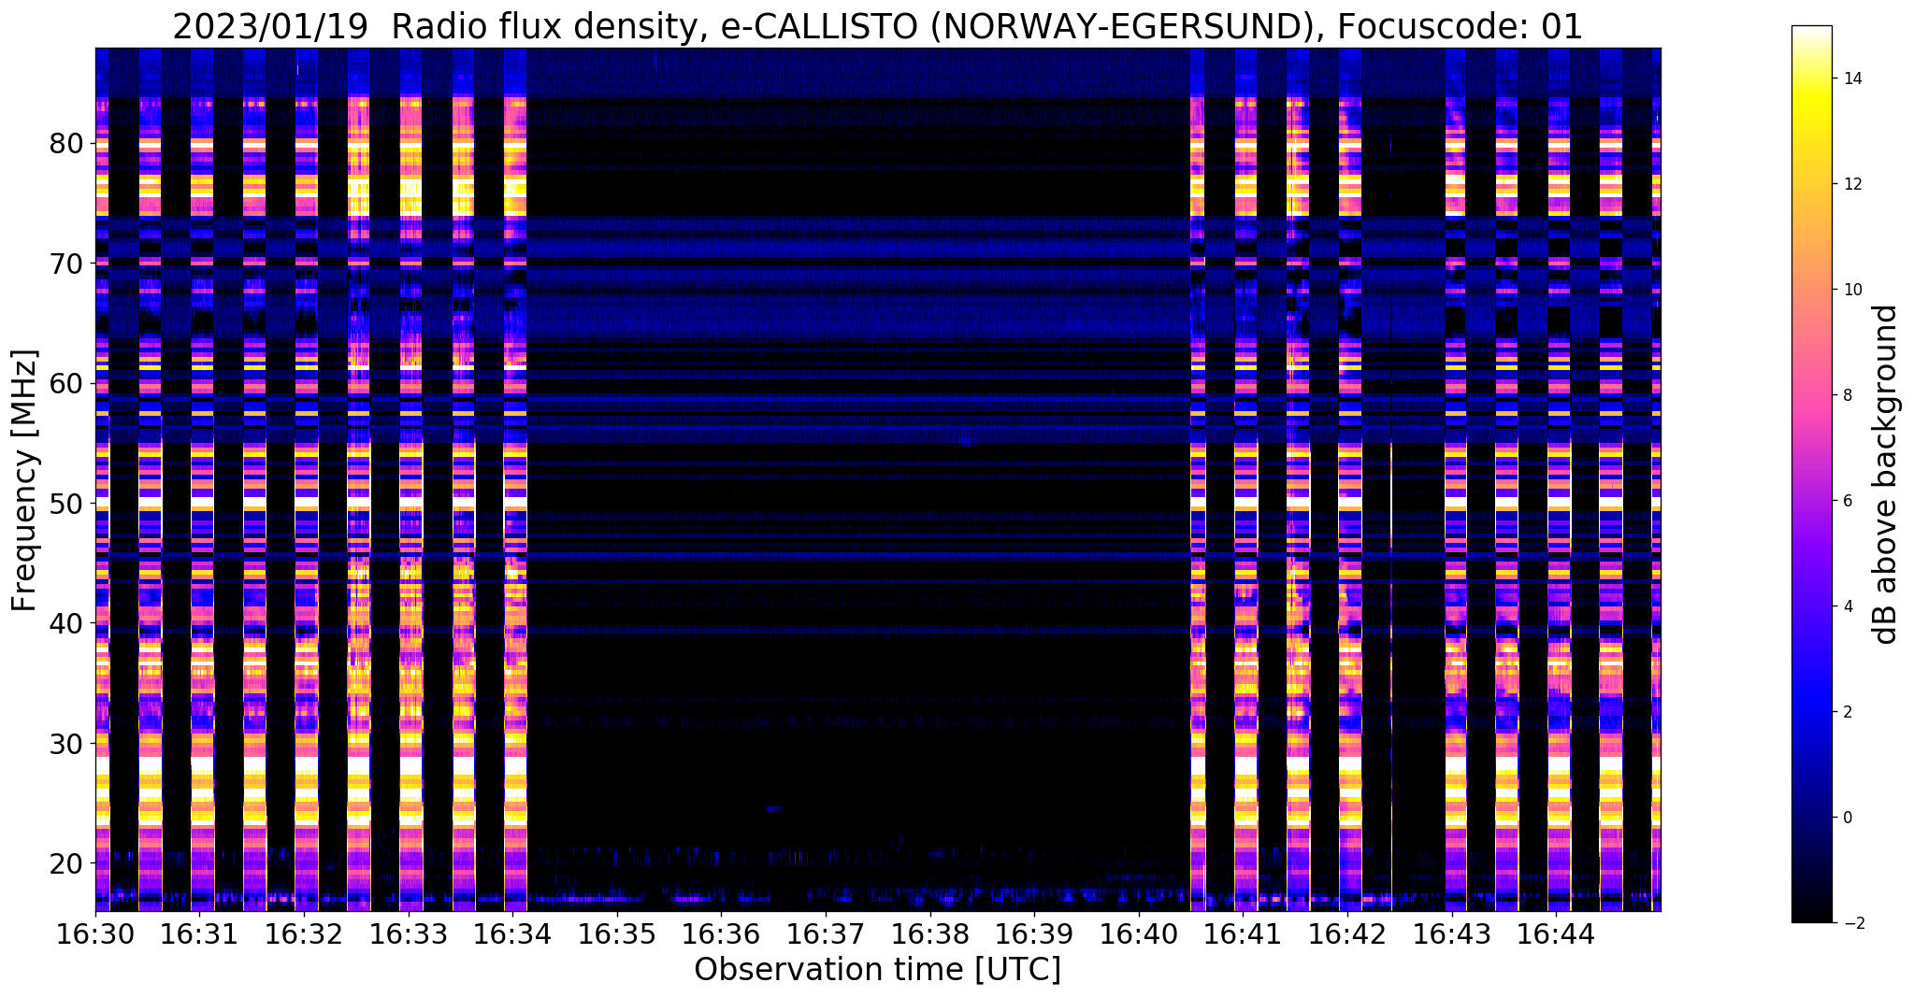
Task: Click the 16:30 time tick label
Action: pyautogui.click(x=95, y=934)
